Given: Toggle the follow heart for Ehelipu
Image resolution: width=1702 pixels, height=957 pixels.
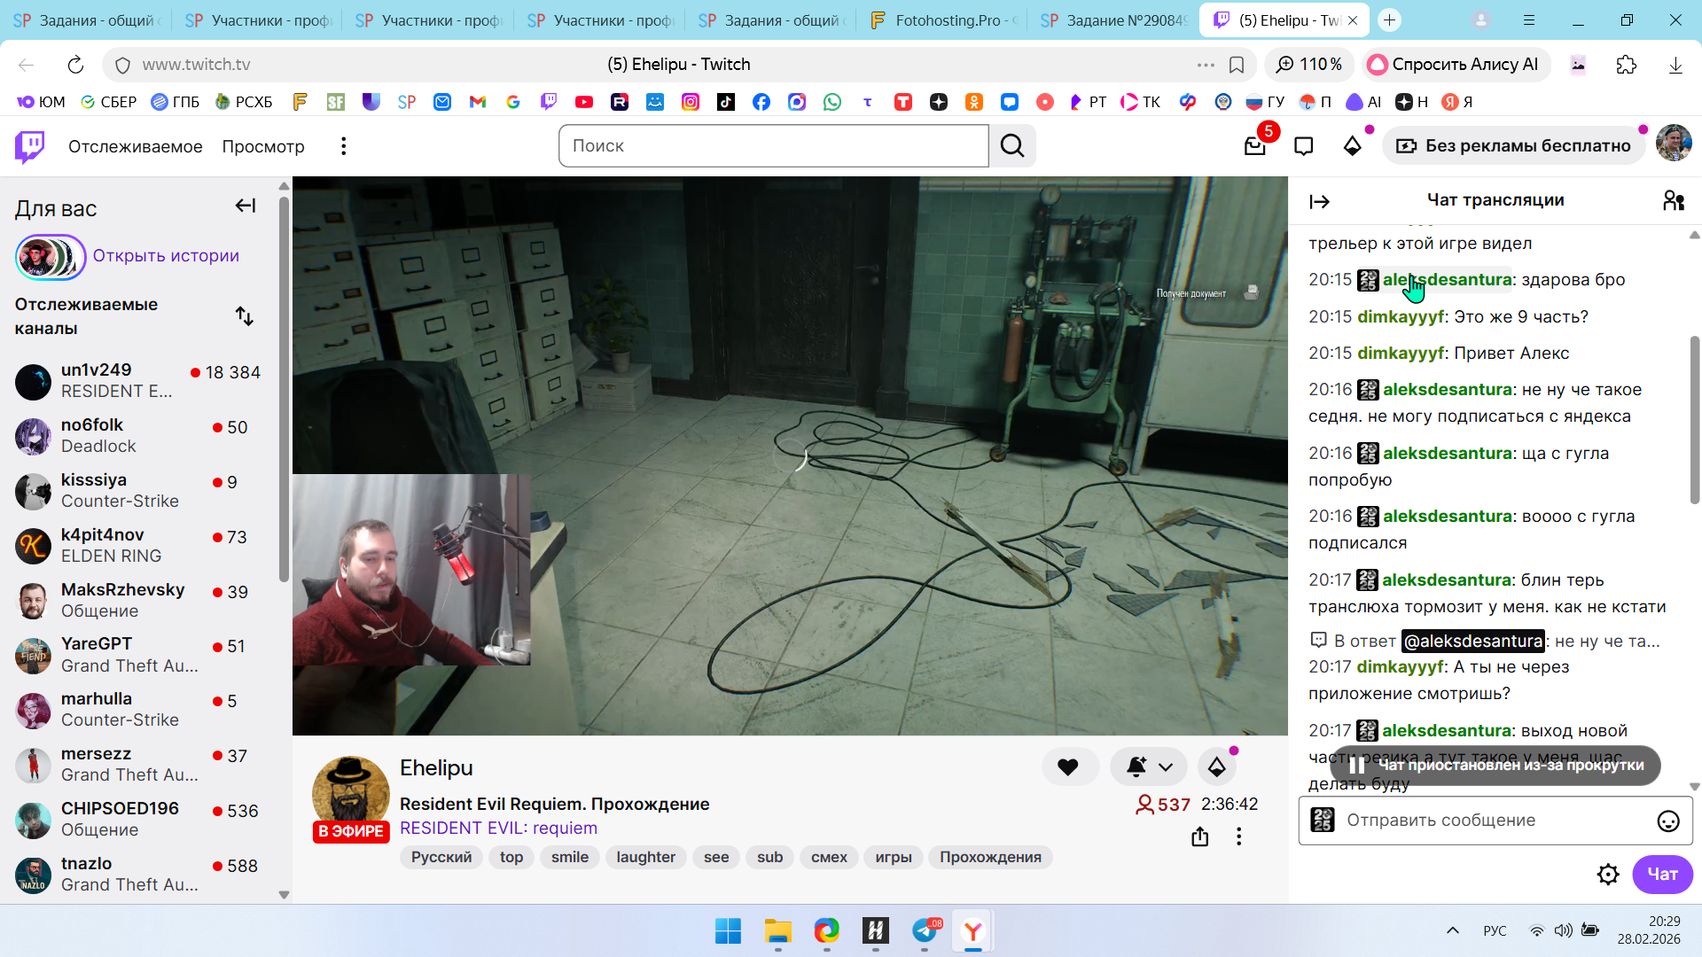Looking at the screenshot, I should click(x=1068, y=767).
